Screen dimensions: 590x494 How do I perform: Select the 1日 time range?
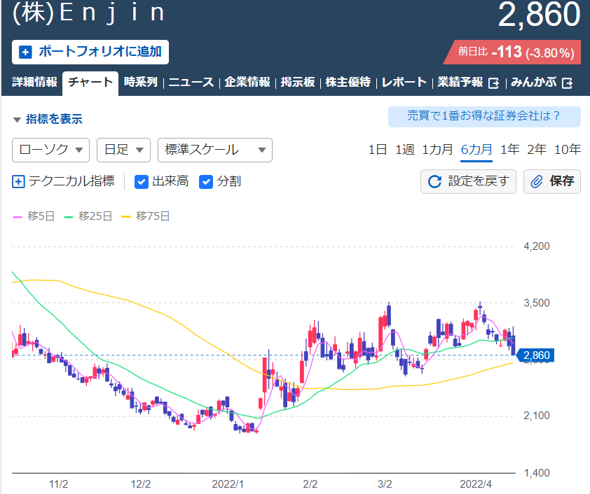click(x=378, y=150)
